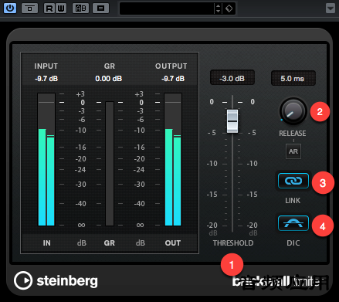The height and width of the screenshot is (302, 339).
Task: Click the Steinberg logo
Action: [56, 280]
